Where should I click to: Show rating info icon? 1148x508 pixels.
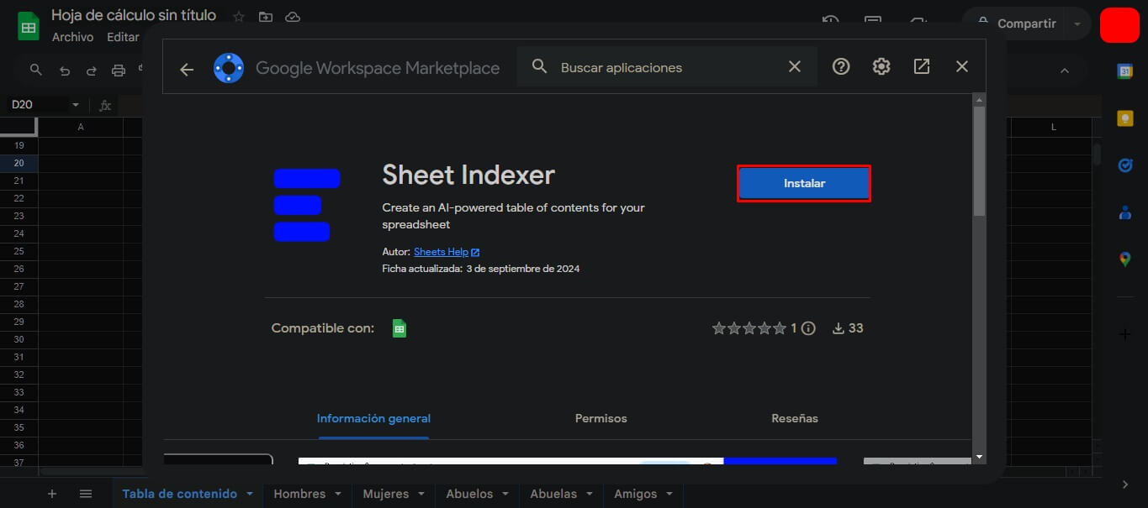tap(808, 328)
